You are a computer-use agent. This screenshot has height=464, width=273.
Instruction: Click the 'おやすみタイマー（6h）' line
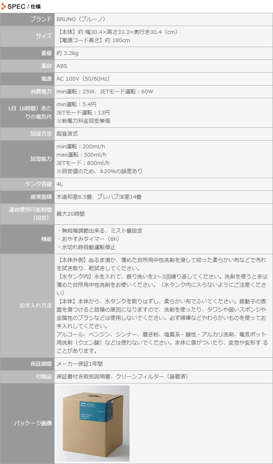tap(88, 239)
